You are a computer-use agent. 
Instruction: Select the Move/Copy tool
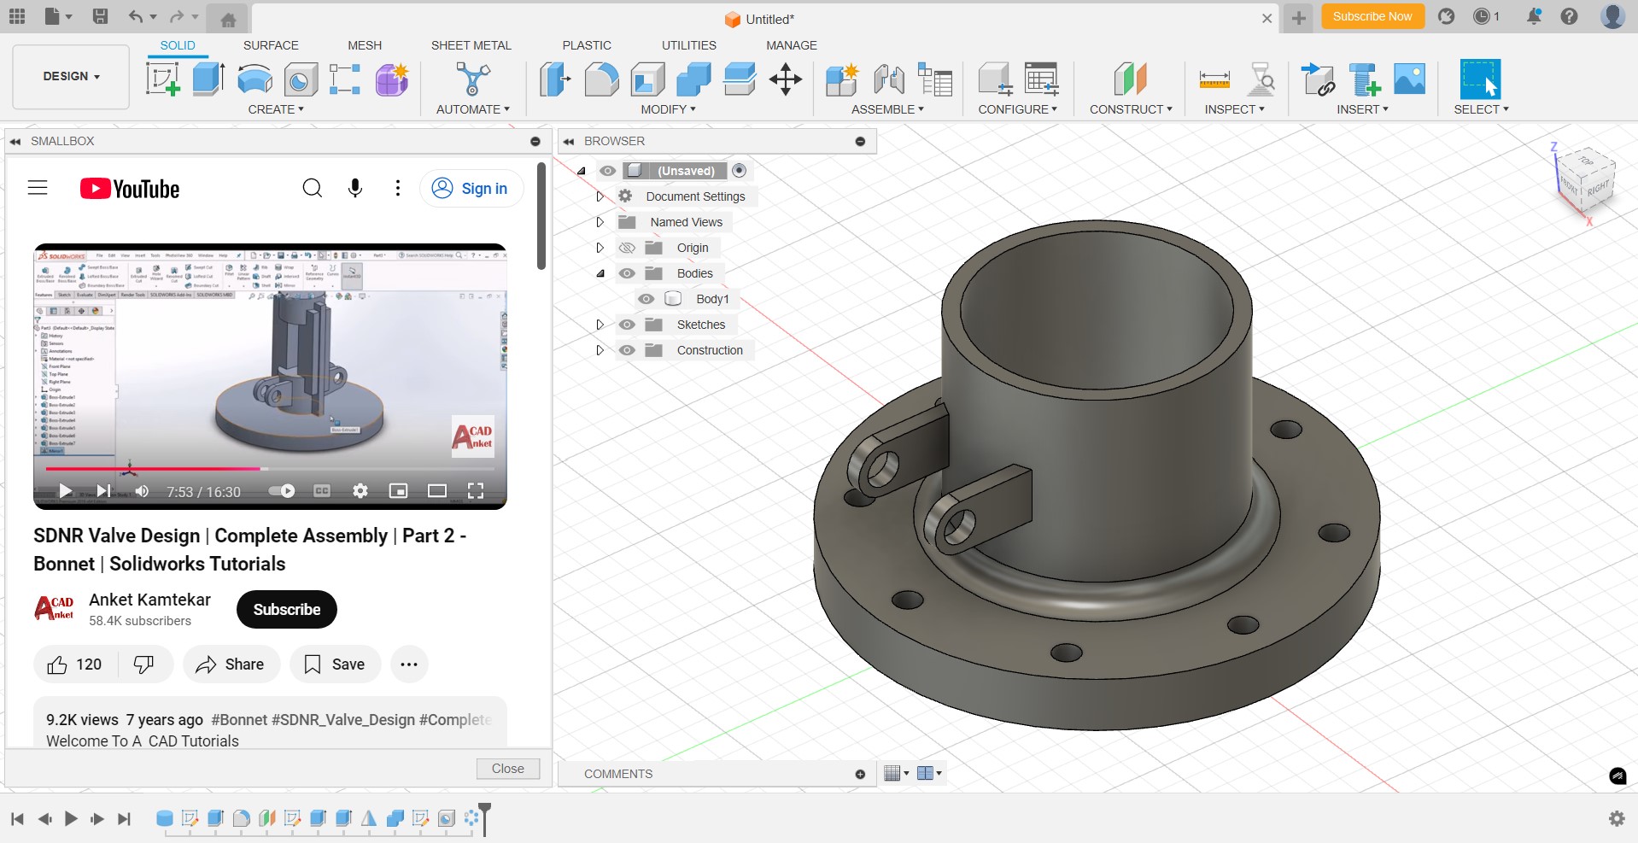(785, 79)
